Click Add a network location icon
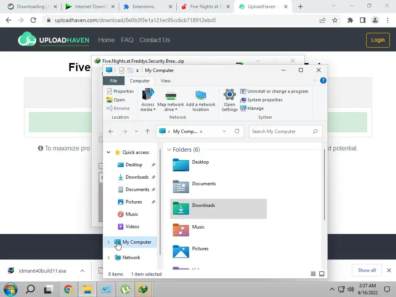The height and width of the screenshot is (297, 396). [201, 95]
